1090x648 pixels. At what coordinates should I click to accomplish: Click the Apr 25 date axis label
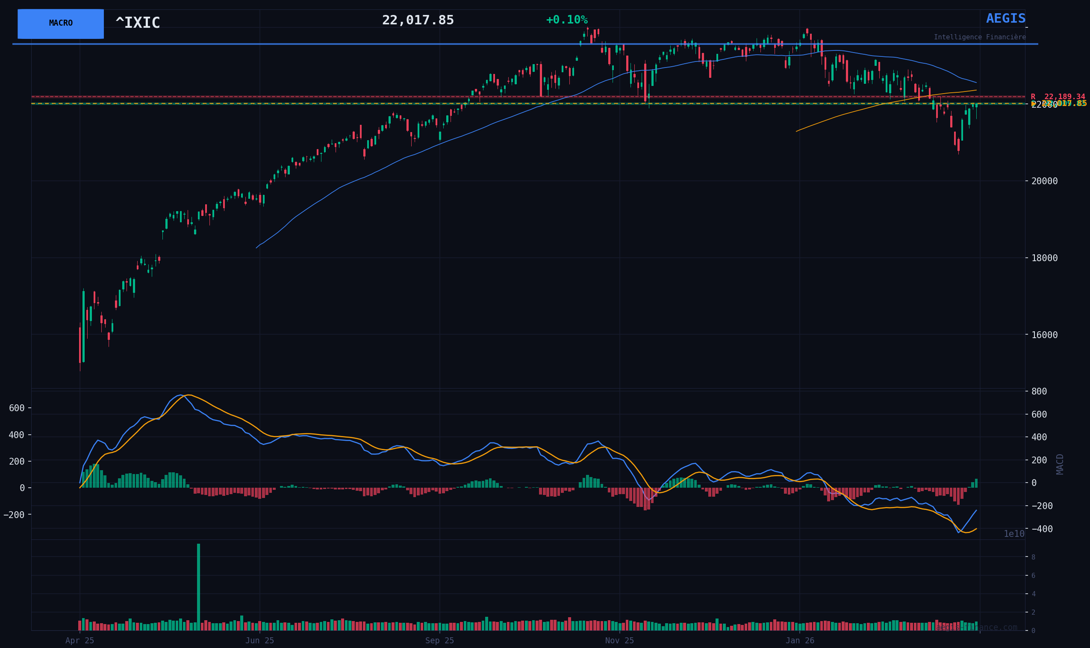(x=80, y=641)
